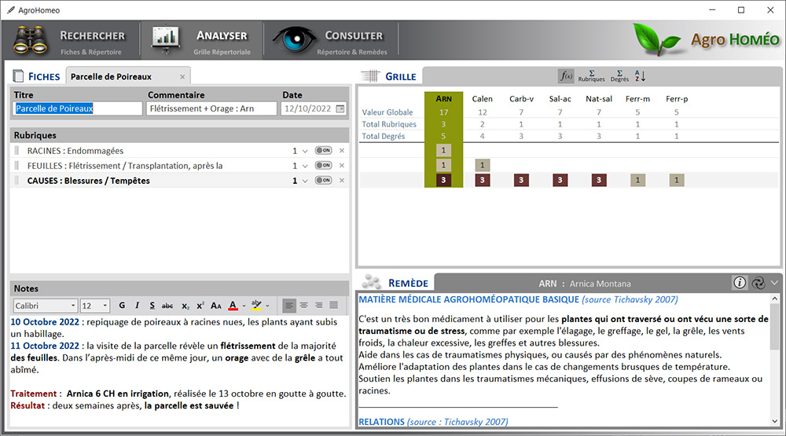Image resolution: width=786 pixels, height=436 pixels.
Task: Click the Ferr-p degree 1 cell
Action: [677, 180]
